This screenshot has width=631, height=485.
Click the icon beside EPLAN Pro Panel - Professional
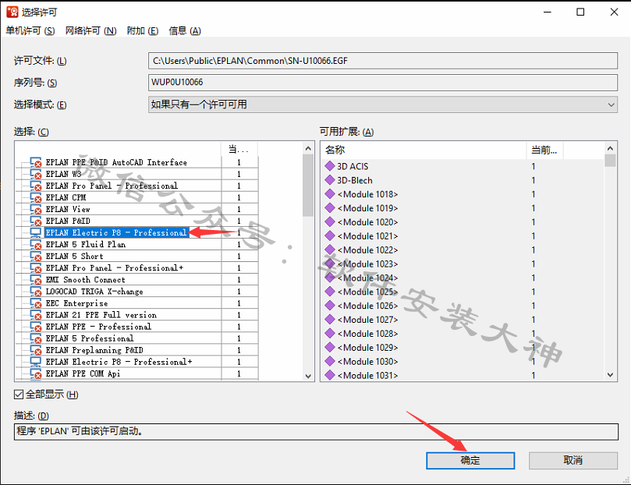(x=36, y=186)
